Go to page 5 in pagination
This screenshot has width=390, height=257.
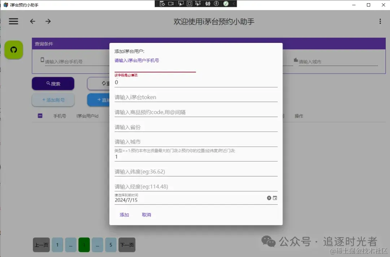click(x=110, y=245)
